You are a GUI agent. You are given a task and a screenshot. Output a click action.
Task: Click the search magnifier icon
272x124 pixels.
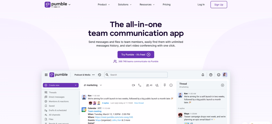click(x=107, y=75)
